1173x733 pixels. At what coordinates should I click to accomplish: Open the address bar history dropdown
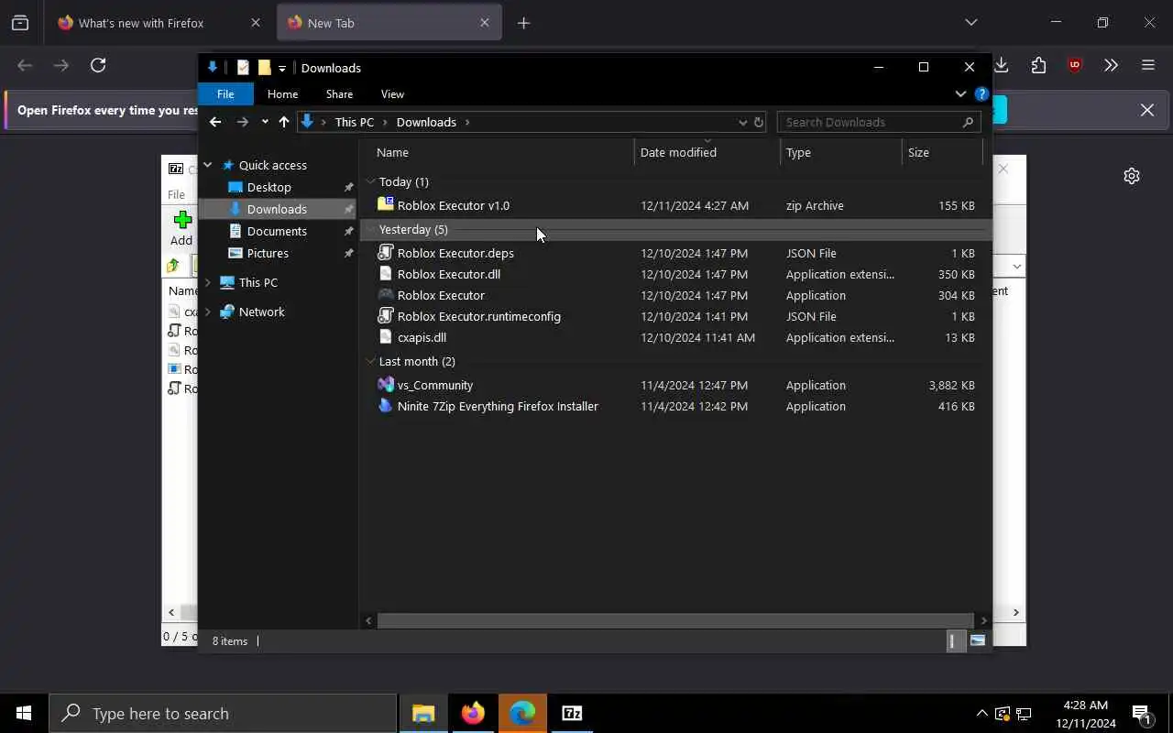point(742,122)
